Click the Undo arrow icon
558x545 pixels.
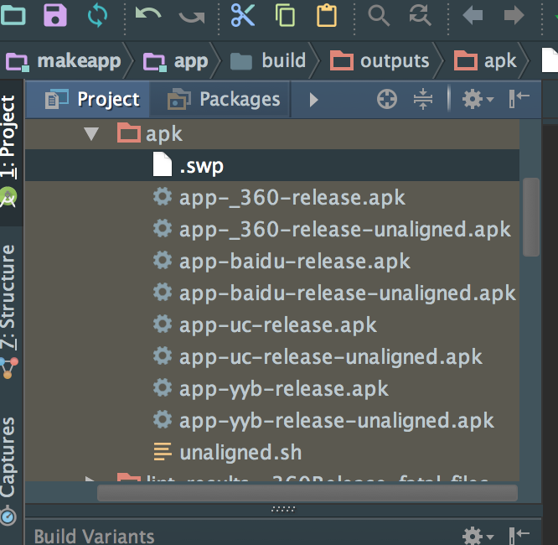pyautogui.click(x=148, y=14)
